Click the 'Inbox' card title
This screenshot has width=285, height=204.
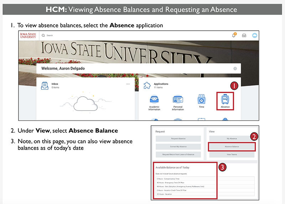(55, 84)
